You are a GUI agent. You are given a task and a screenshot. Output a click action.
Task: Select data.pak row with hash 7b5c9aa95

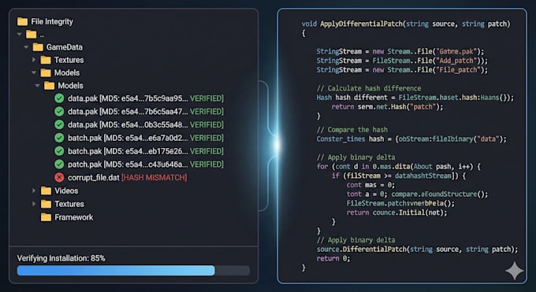click(x=140, y=98)
